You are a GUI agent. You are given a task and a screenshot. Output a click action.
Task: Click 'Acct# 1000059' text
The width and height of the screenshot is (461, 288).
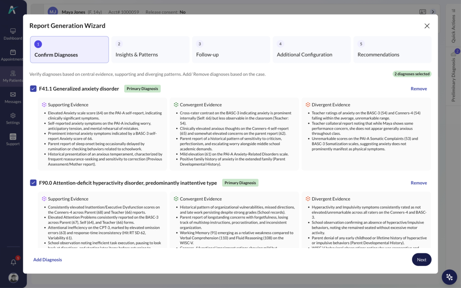coord(124,12)
